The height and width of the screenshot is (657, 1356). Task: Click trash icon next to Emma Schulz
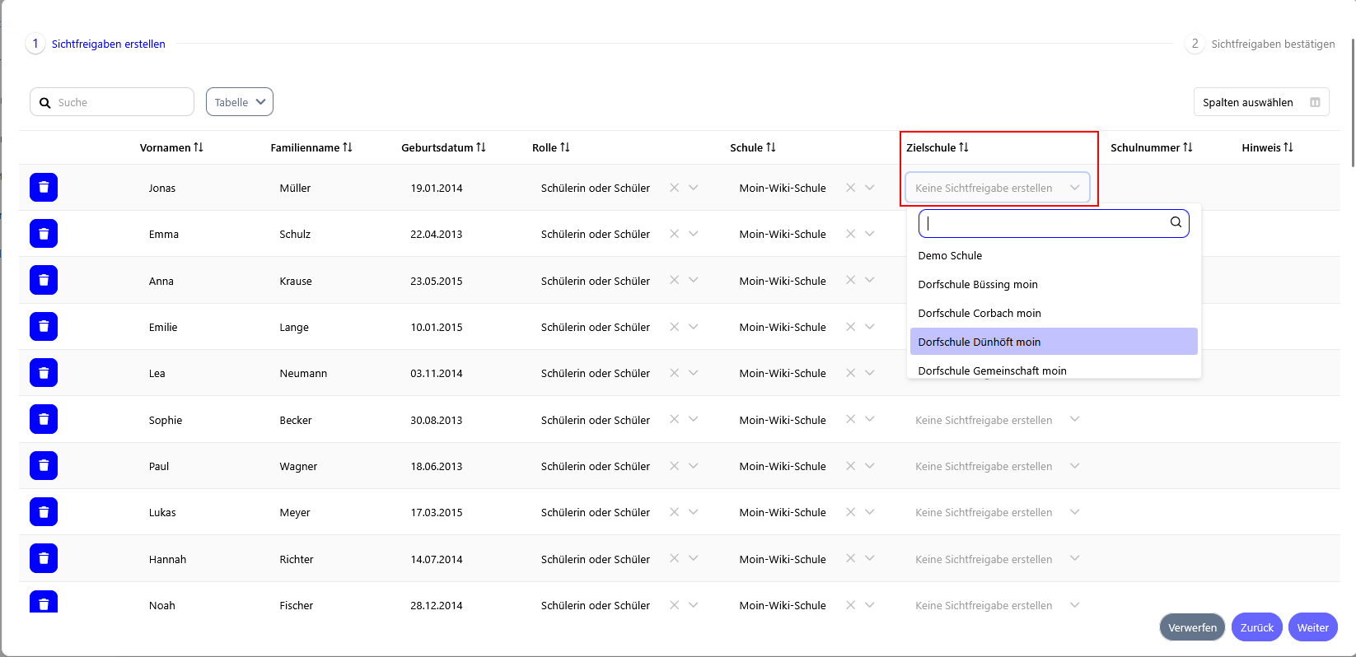tap(44, 234)
